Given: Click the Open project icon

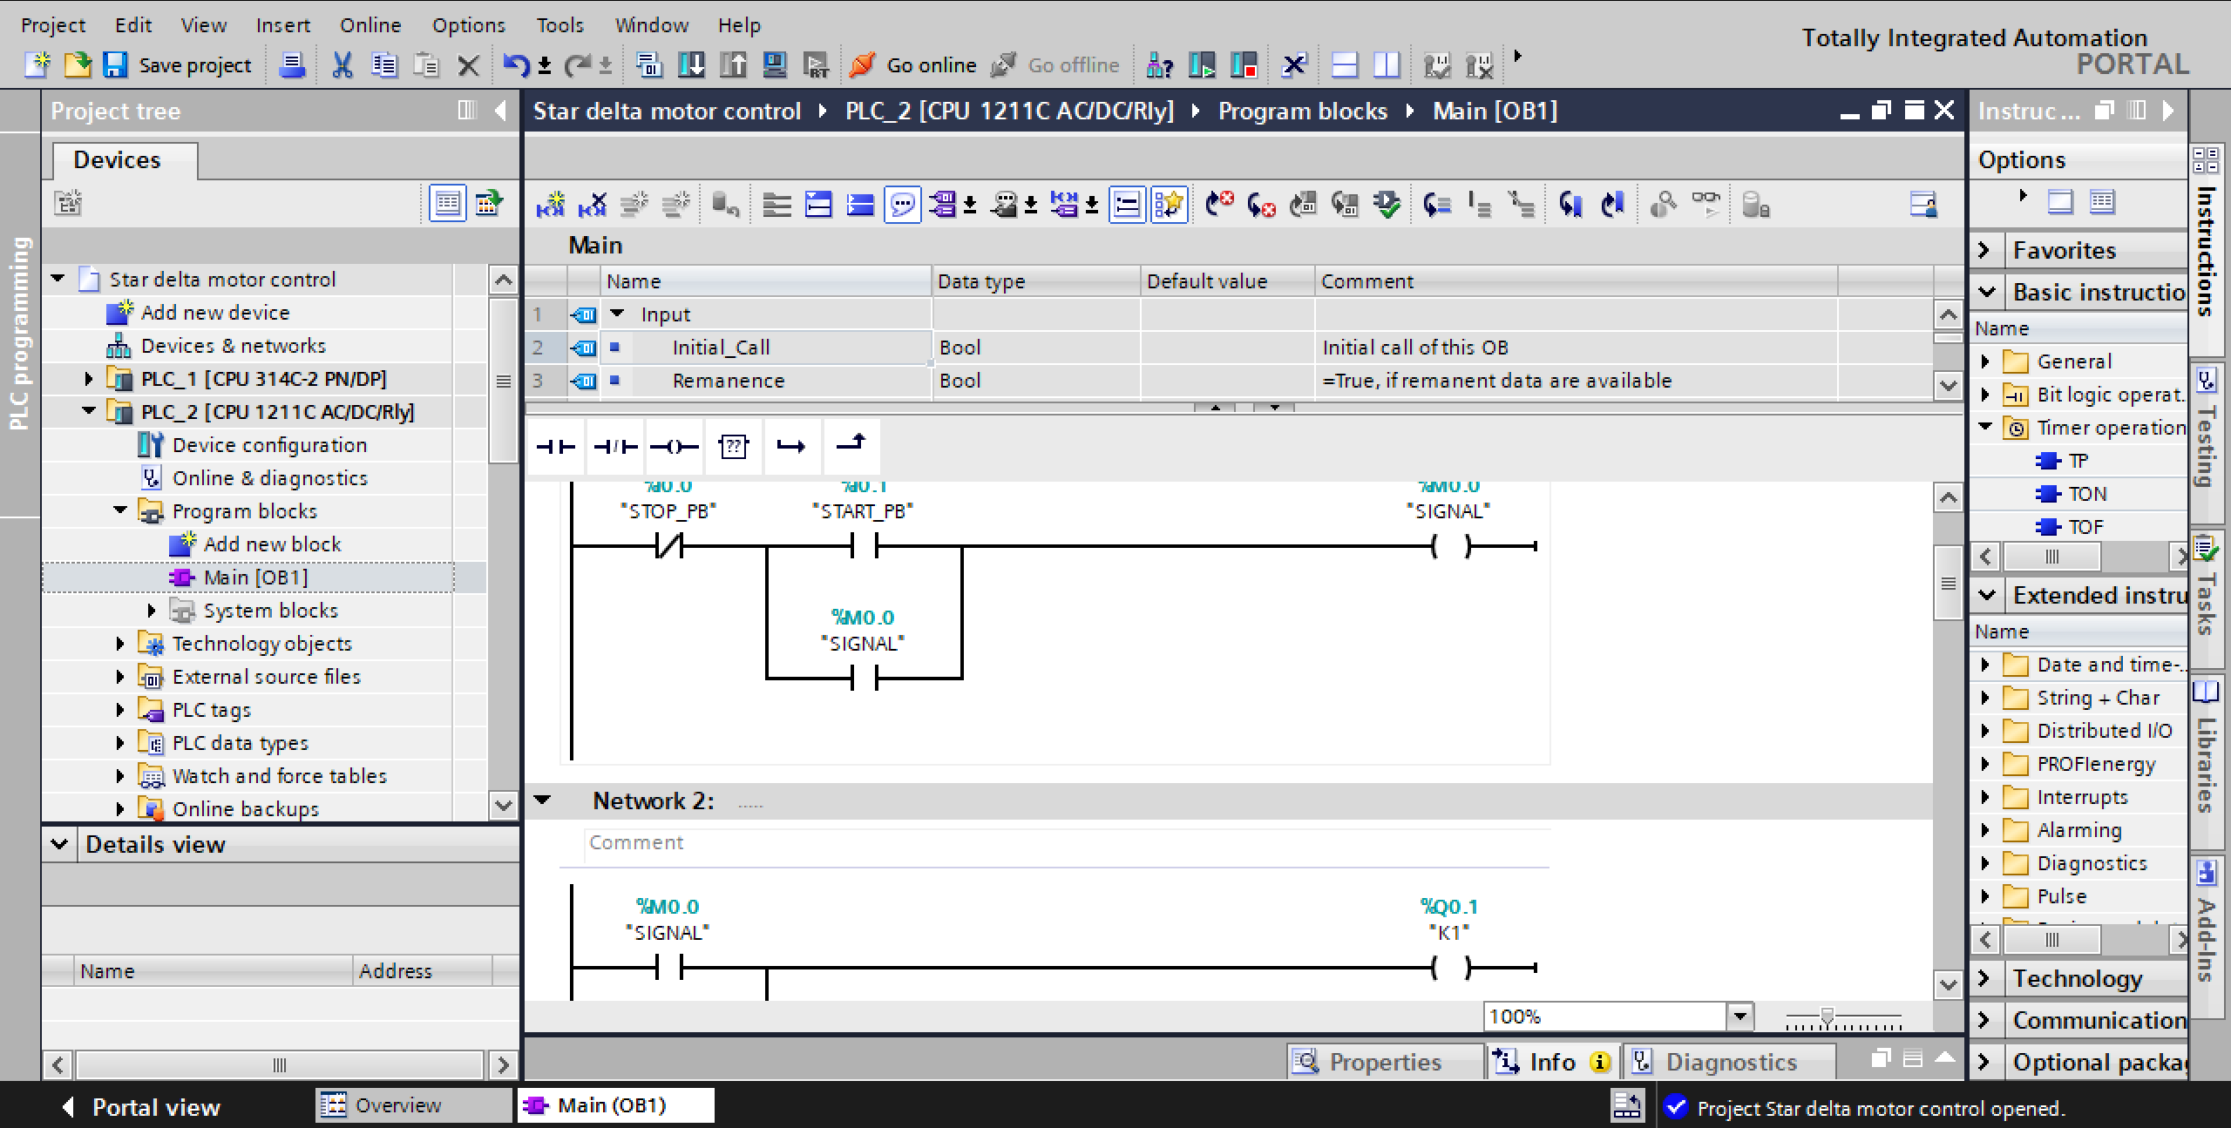Looking at the screenshot, I should pos(77,65).
